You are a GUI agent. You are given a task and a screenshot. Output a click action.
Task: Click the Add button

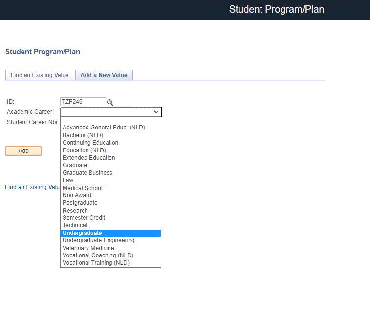23,151
